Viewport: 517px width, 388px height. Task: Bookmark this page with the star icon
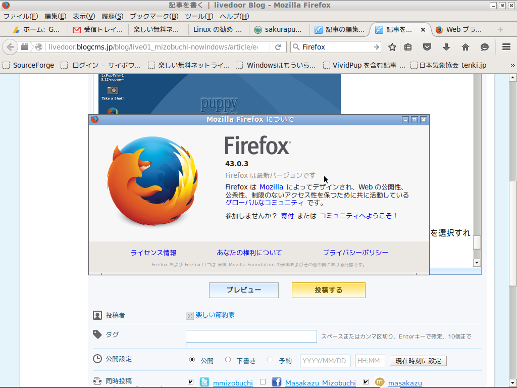392,47
